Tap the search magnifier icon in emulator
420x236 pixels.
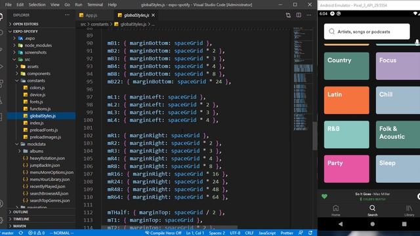331,31
